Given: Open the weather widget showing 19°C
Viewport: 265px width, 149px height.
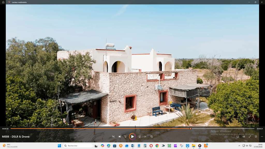Looking at the screenshot, I should click(x=10, y=146).
